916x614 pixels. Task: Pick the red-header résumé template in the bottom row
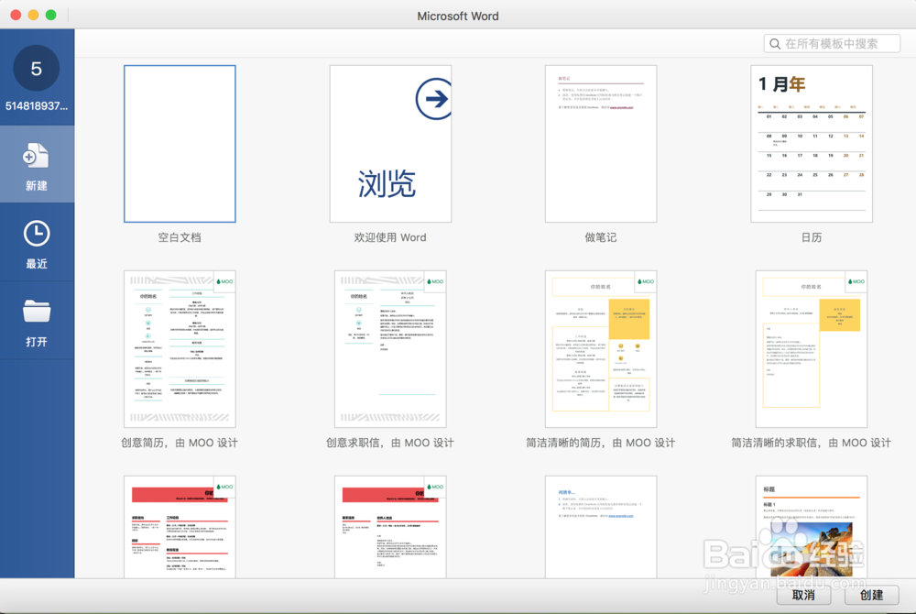180,526
